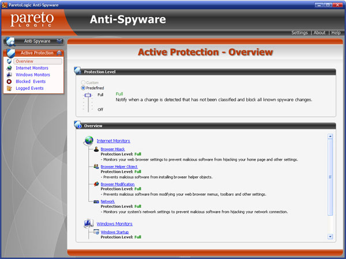Open Logged Events in the sidebar
The width and height of the screenshot is (346, 259).
[29, 88]
